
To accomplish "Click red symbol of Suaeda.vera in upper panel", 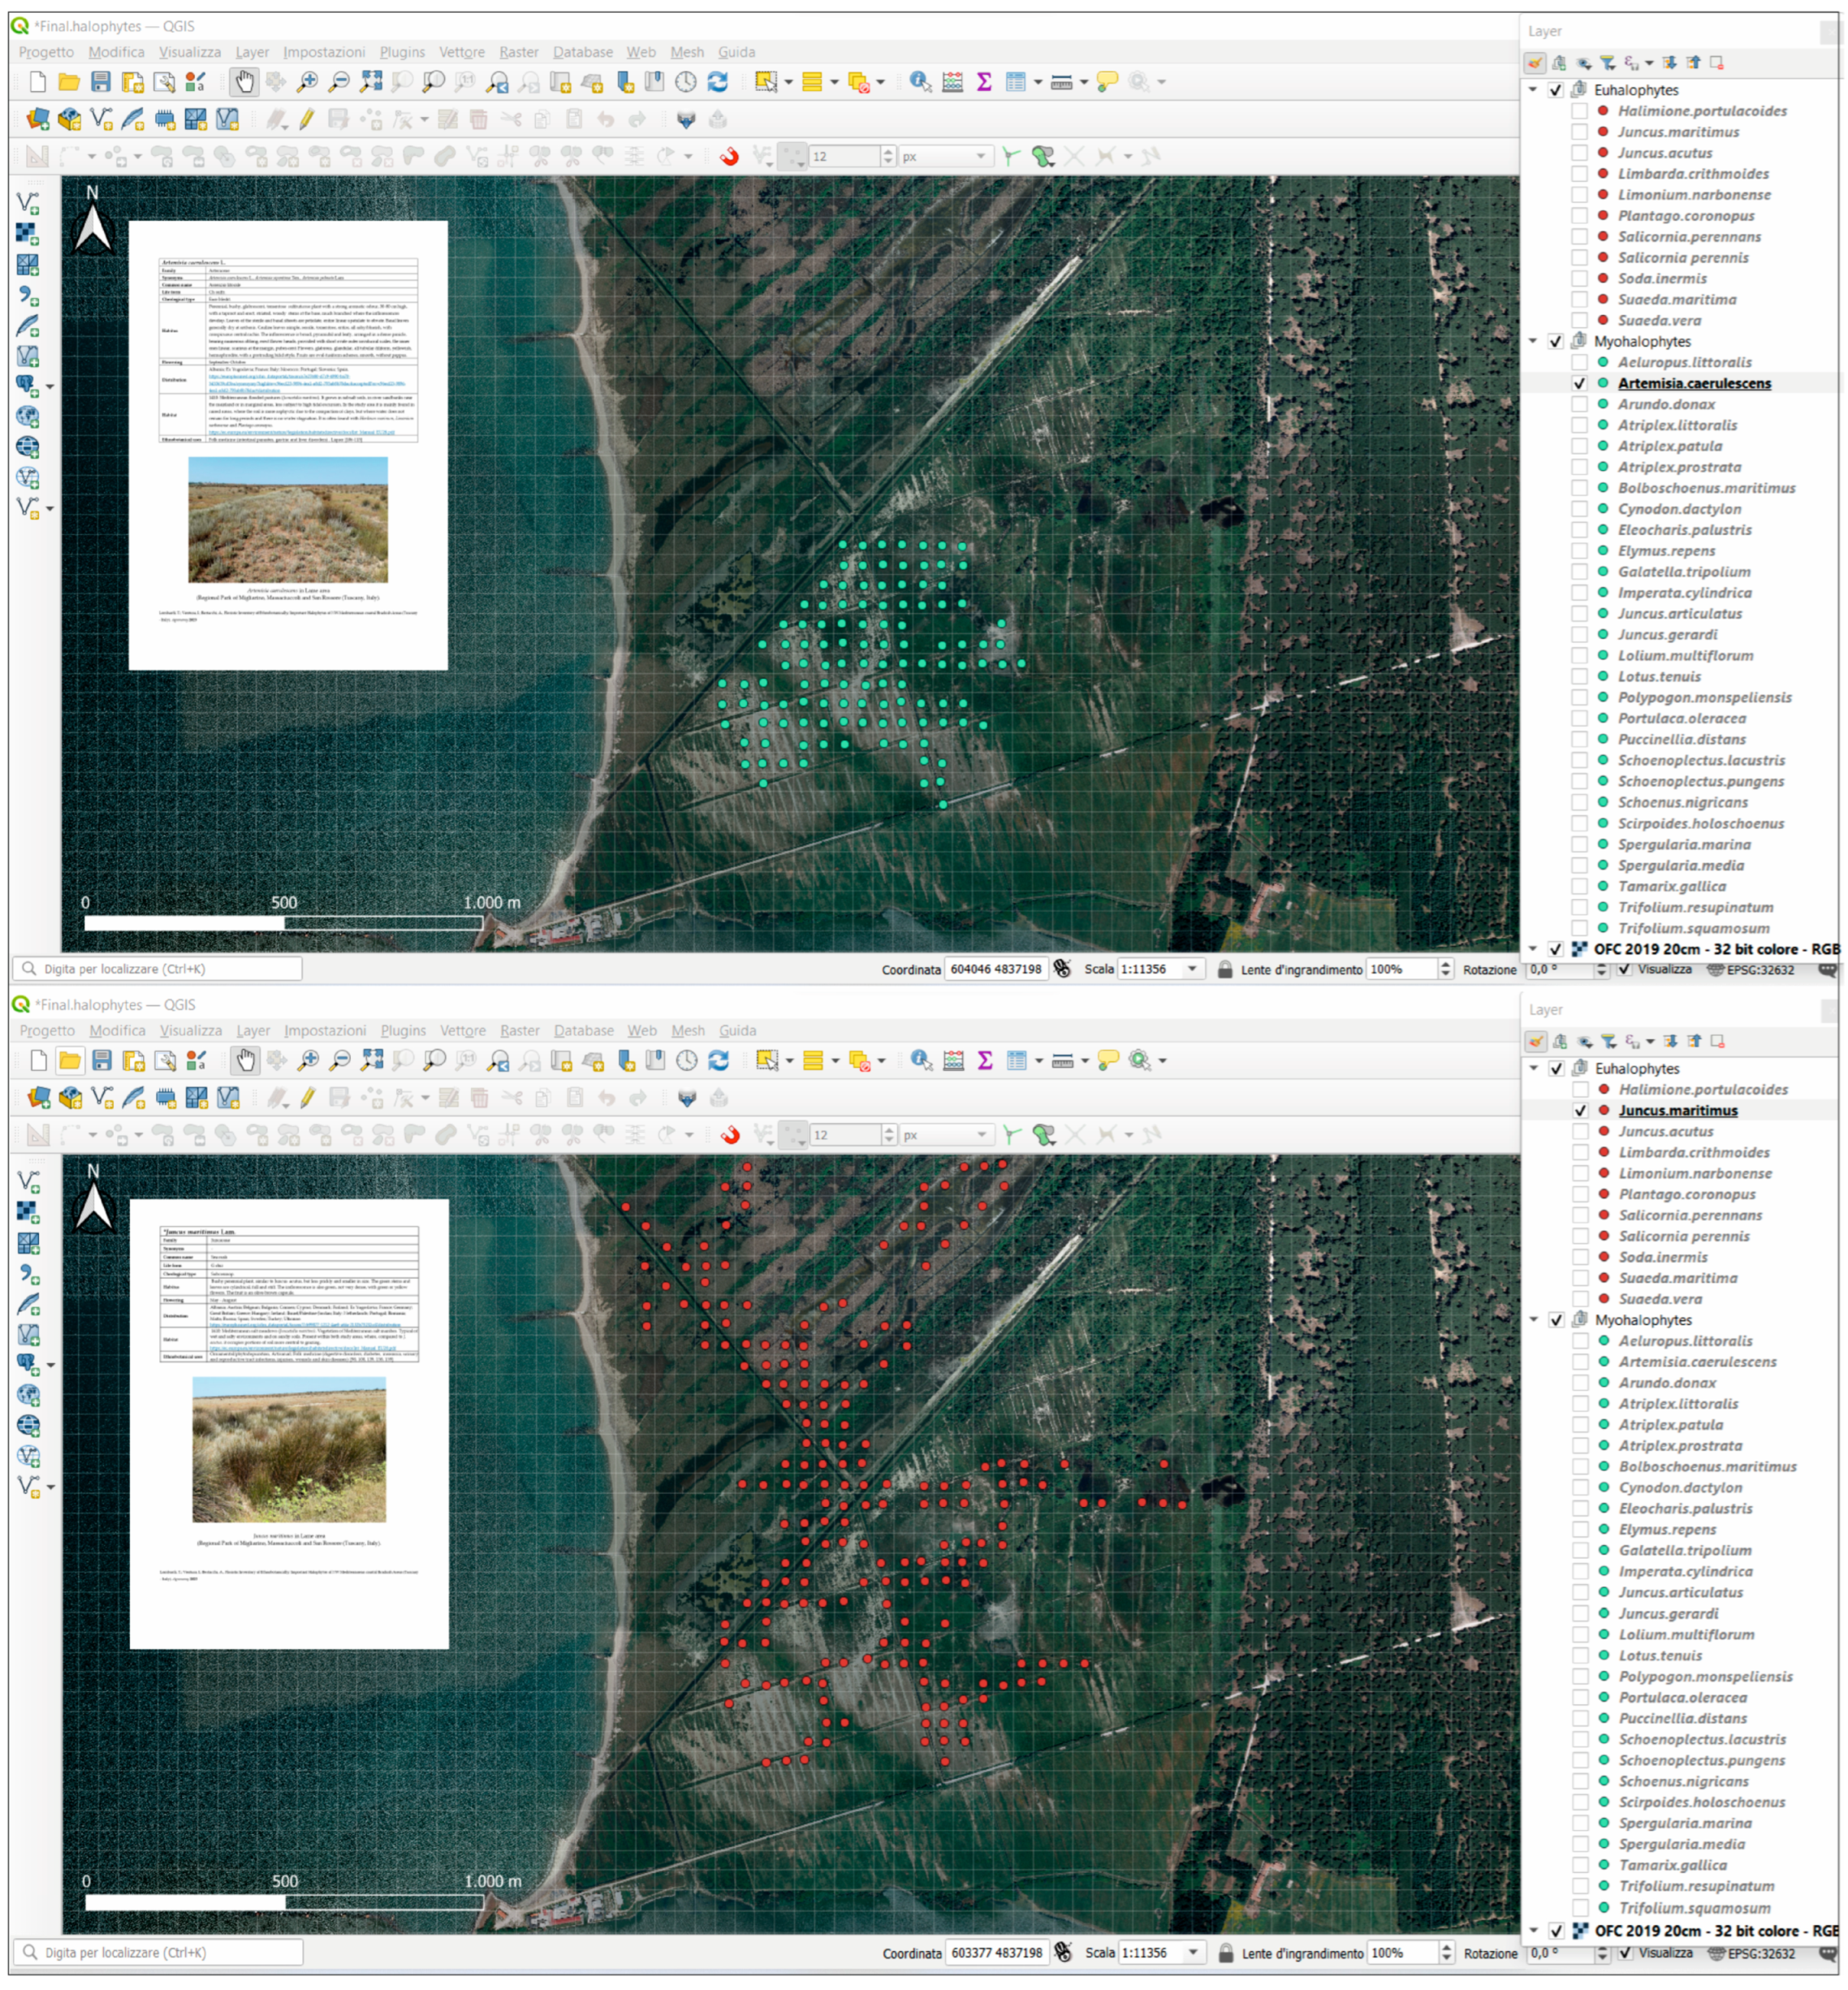I will (x=1603, y=321).
